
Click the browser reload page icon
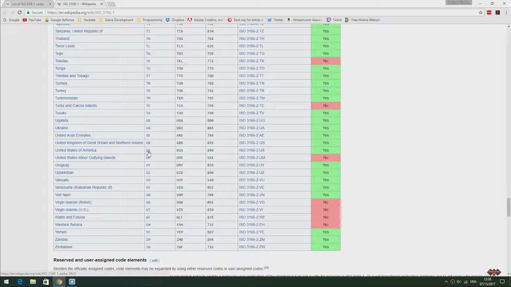[x=19, y=12]
